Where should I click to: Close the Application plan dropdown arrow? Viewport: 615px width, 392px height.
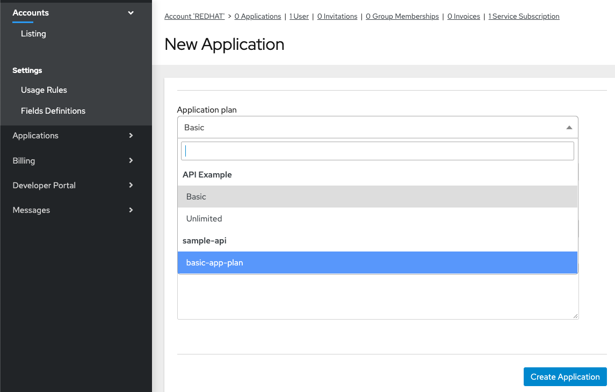(x=569, y=128)
